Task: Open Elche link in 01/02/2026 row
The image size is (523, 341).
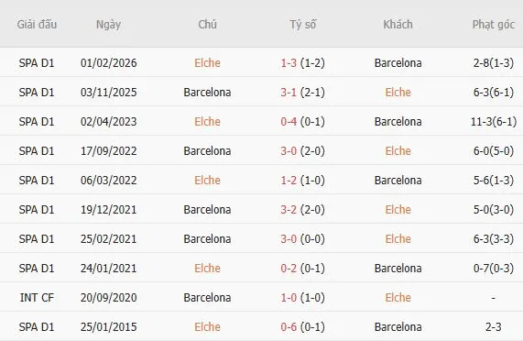Action: coord(207,62)
